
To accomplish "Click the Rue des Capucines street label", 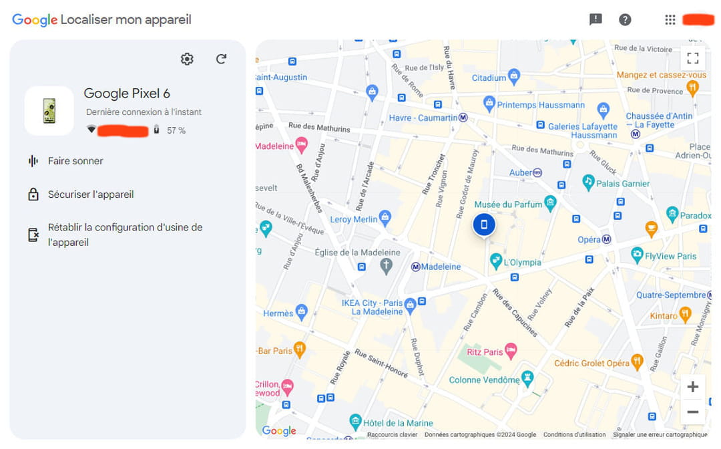I will pos(515,313).
